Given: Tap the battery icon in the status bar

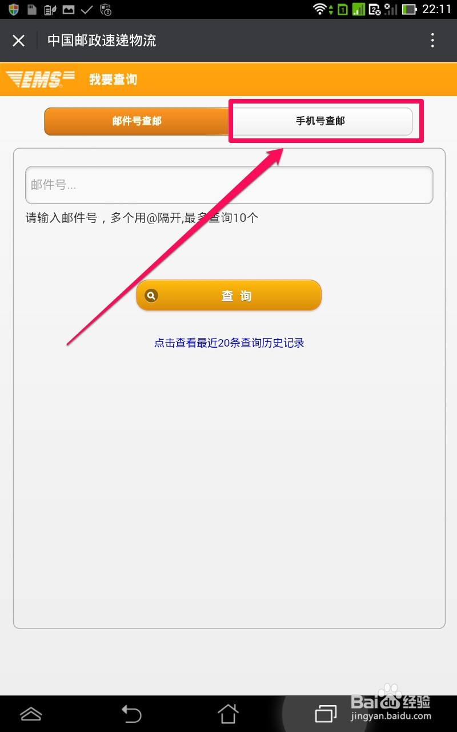Looking at the screenshot, I should (x=409, y=9).
